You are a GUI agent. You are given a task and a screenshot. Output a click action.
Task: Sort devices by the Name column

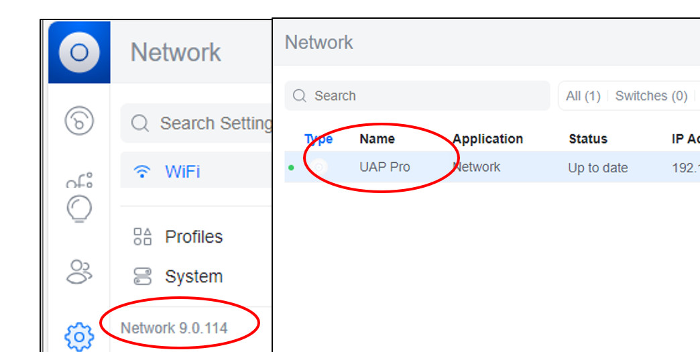(377, 139)
